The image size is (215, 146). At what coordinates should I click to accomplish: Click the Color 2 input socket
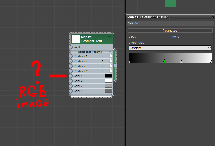[x=71, y=81]
